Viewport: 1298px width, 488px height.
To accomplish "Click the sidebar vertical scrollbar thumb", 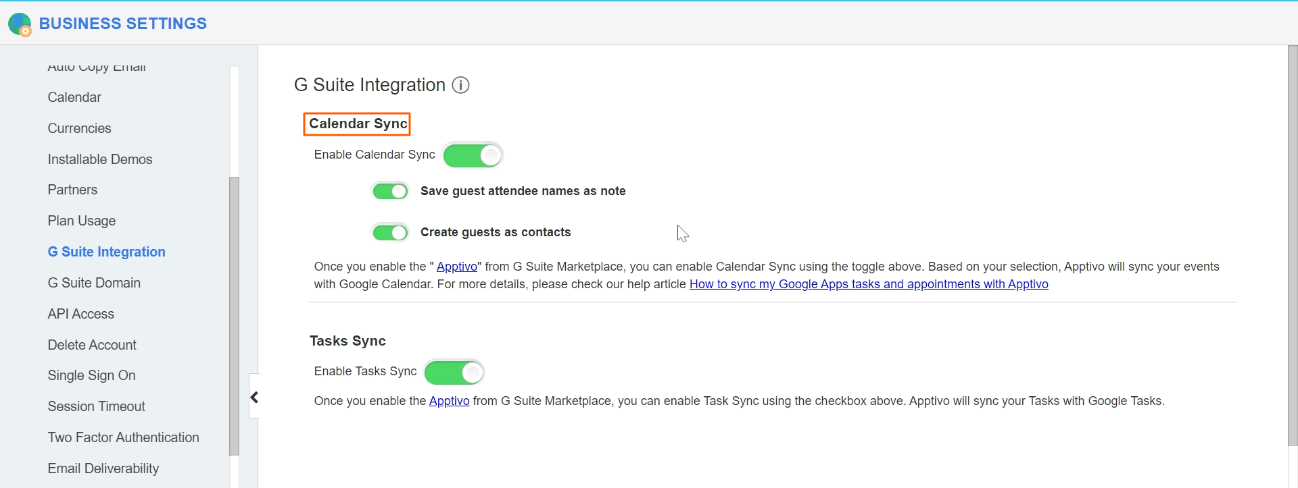I will coord(235,316).
